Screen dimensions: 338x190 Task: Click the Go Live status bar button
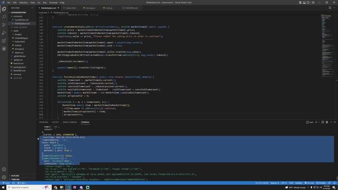[x=309, y=183]
